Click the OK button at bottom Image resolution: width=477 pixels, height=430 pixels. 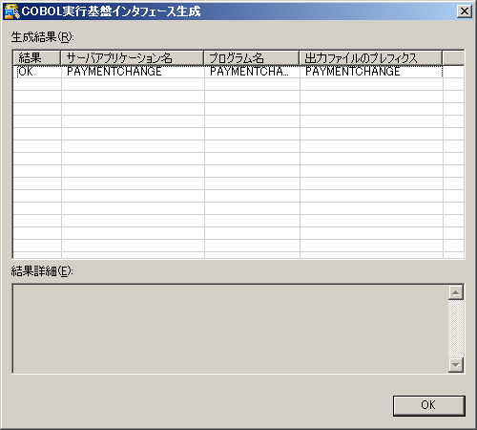[429, 405]
